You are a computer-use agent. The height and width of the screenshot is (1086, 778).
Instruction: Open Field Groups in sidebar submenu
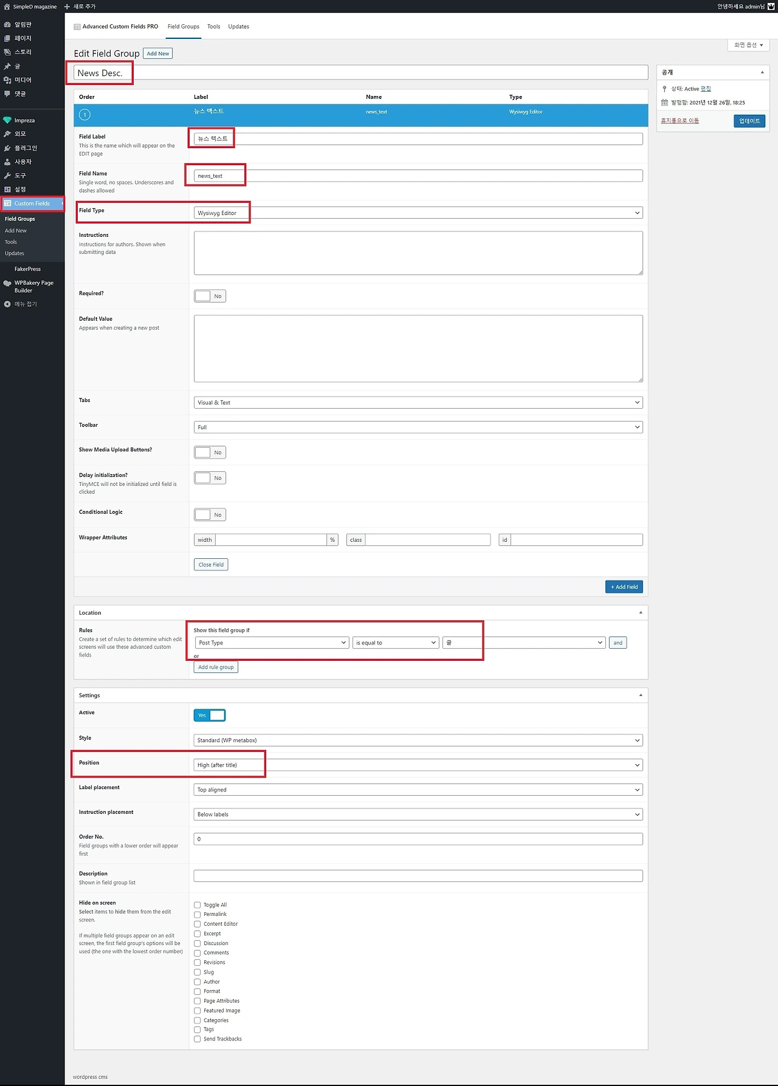click(x=20, y=219)
